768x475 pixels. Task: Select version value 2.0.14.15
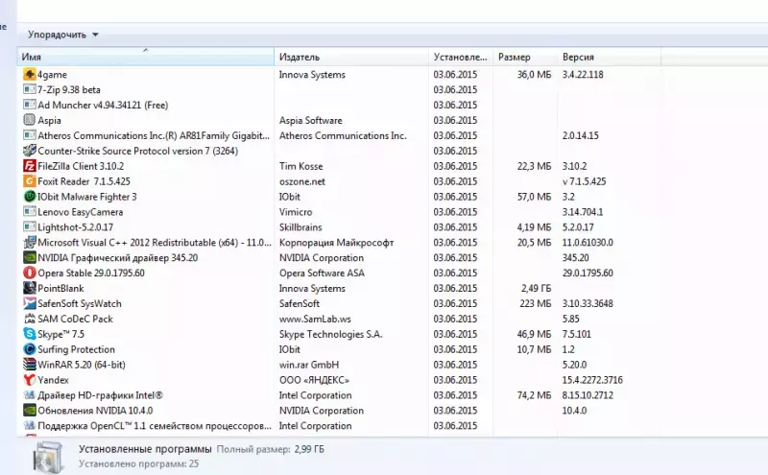[x=581, y=135]
